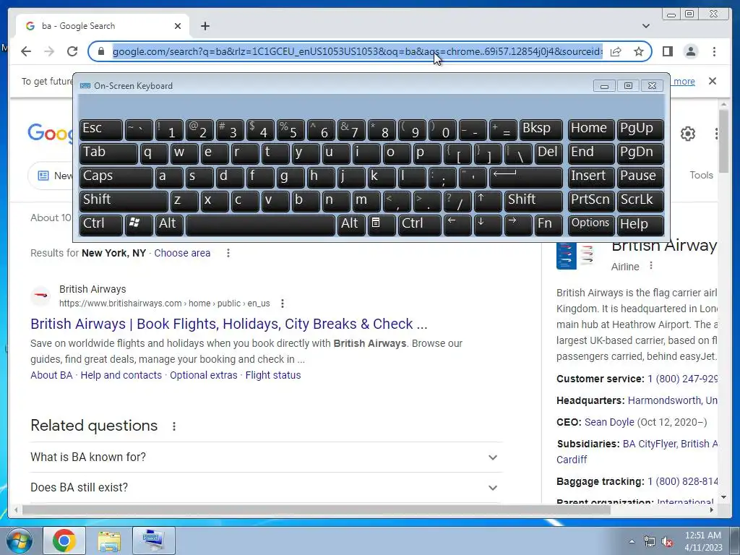Click the Enter key on On-Screen Keyboard

click(526, 178)
